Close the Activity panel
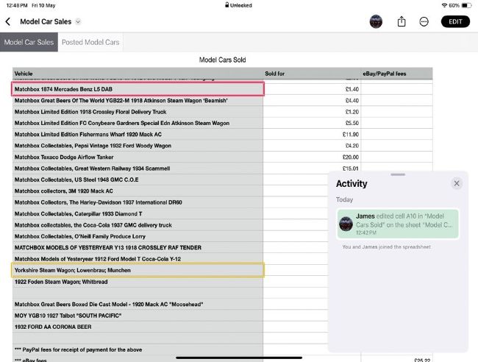 point(457,183)
